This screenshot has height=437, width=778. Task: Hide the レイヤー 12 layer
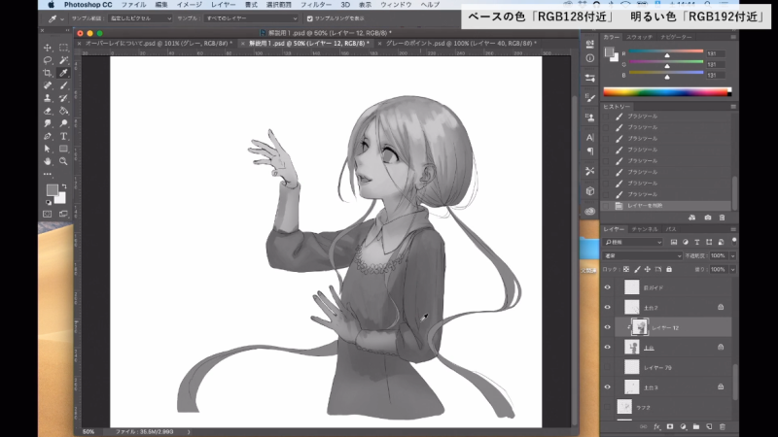click(x=607, y=327)
